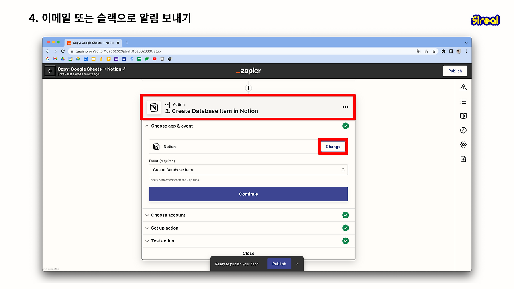Open the Google Keep bookmark
514x289 pixels.
coord(109,59)
